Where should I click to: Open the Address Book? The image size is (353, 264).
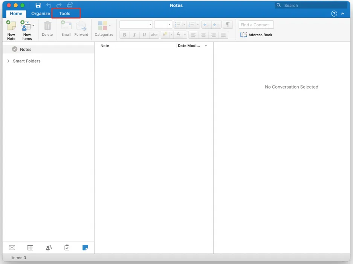click(256, 35)
